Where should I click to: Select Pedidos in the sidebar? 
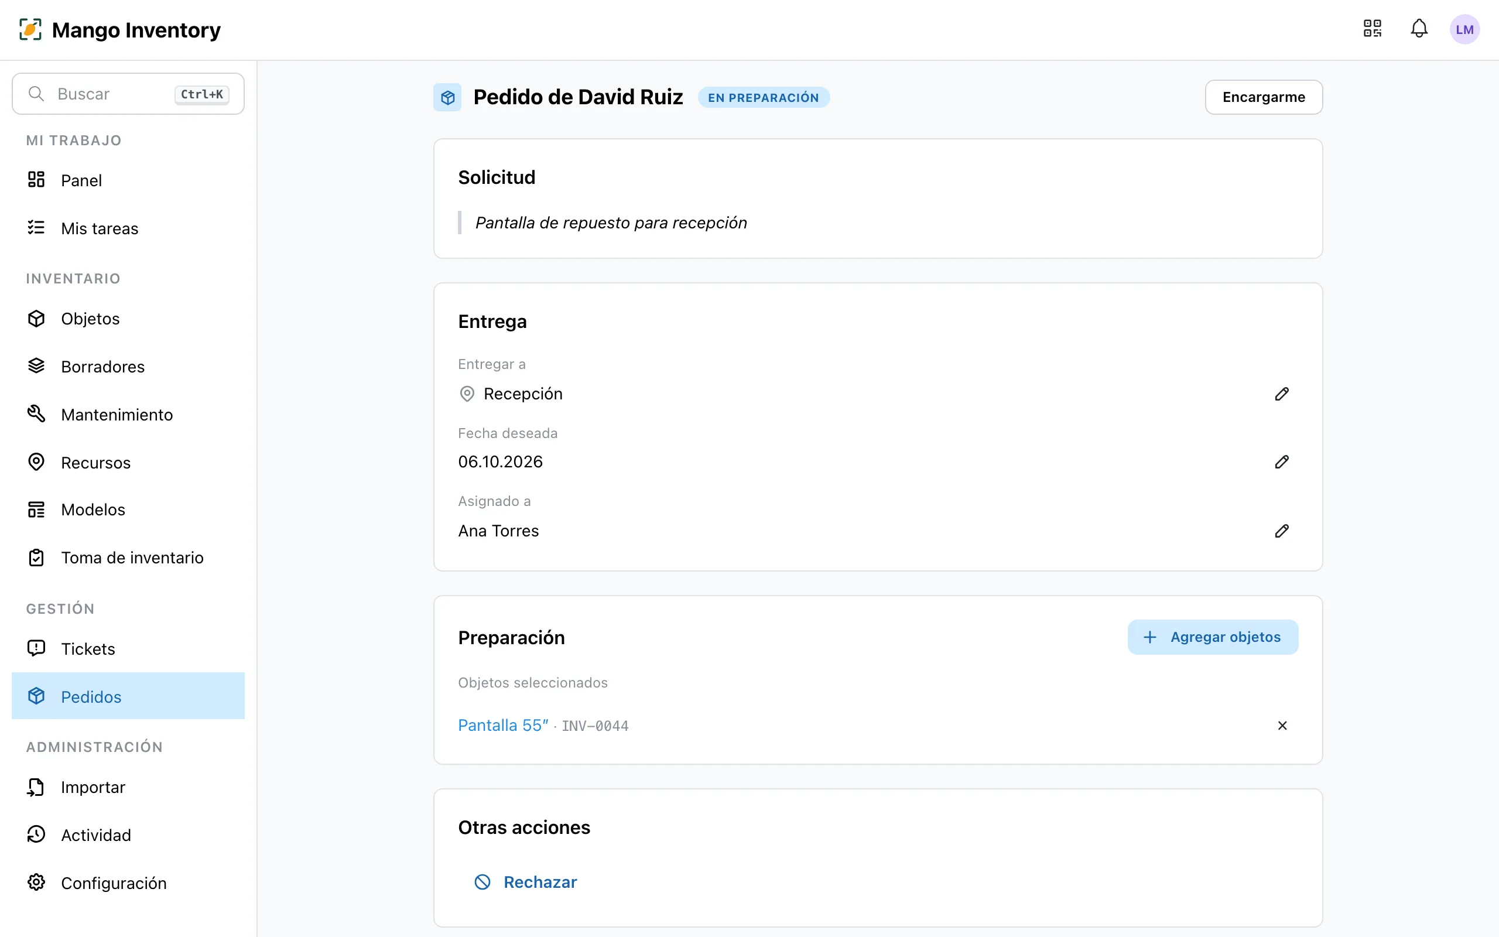(x=128, y=696)
